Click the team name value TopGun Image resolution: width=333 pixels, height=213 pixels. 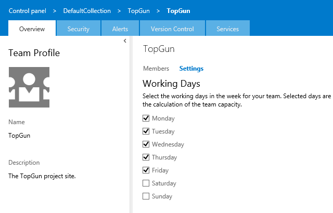pyautogui.click(x=19, y=136)
